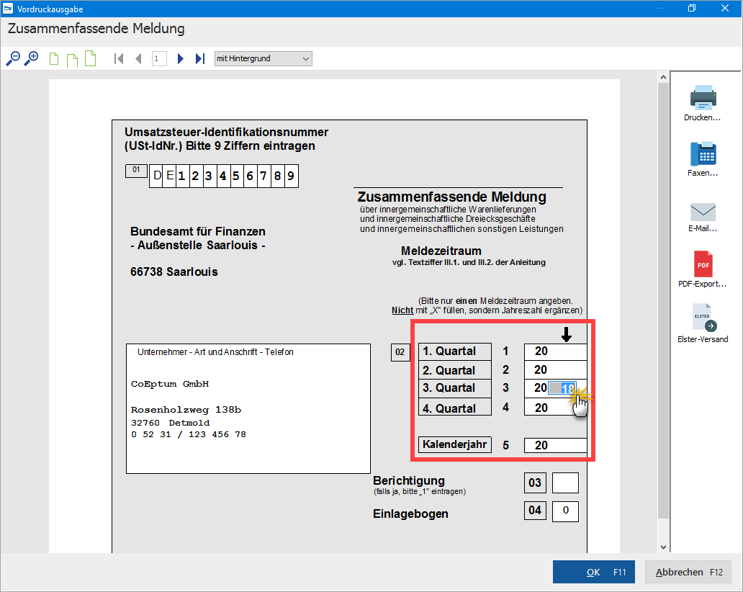The height and width of the screenshot is (592, 743).
Task: Jump to the last page
Action: click(x=200, y=59)
